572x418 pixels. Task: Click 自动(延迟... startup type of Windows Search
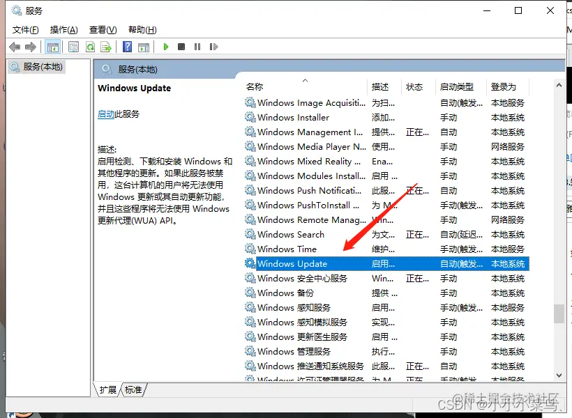462,234
